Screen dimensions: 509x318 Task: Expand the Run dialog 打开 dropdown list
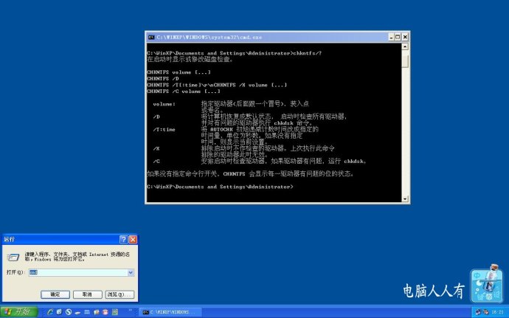(x=131, y=272)
